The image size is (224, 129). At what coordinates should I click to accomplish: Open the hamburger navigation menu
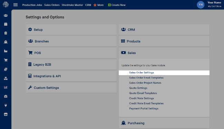coord(16,5)
